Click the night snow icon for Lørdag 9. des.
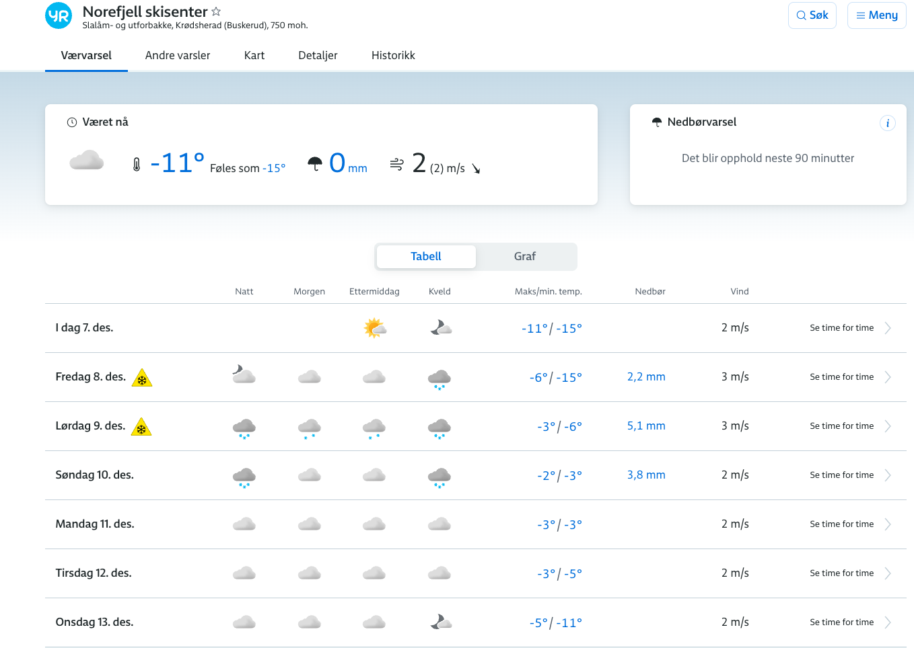Viewport: 914px width, 648px height. [x=244, y=428]
